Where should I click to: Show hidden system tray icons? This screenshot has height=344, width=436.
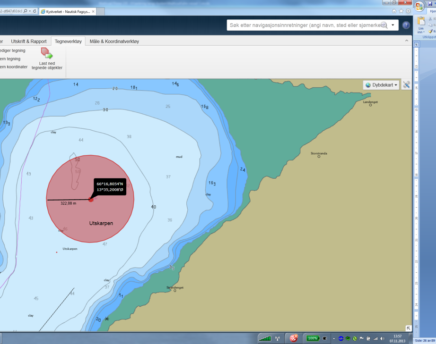point(333,338)
